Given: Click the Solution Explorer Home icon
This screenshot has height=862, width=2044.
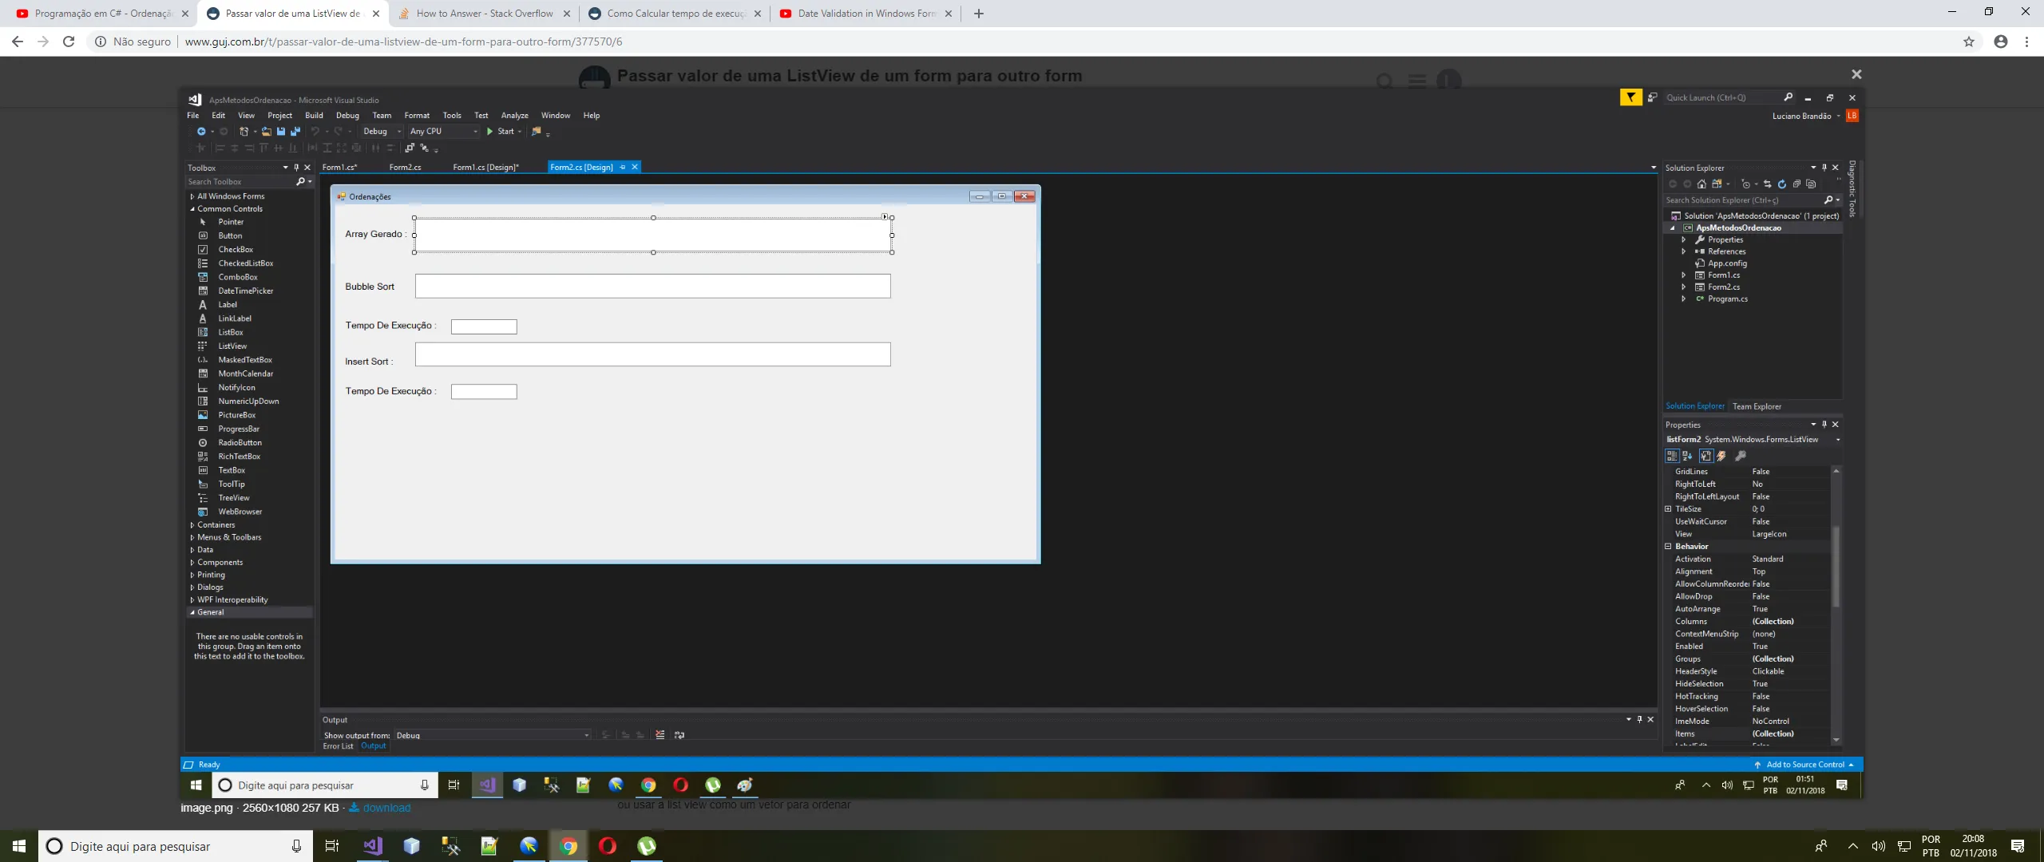Looking at the screenshot, I should coord(1701,184).
